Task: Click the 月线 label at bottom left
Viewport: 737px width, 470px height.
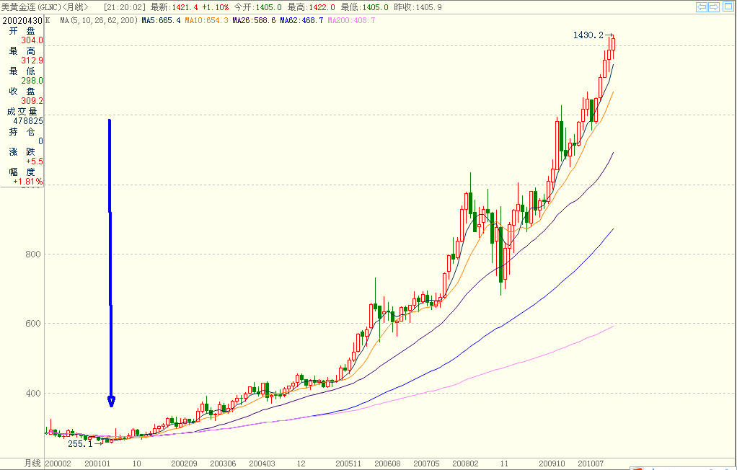Action: click(x=32, y=464)
